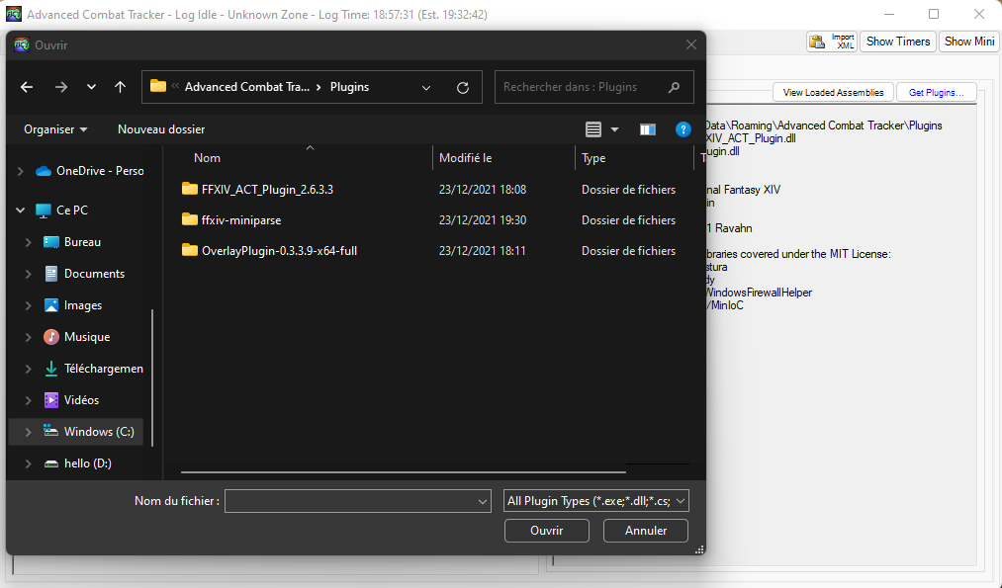This screenshot has width=1002, height=588.
Task: Click the horizontal scrollbar of file list
Action: click(404, 472)
